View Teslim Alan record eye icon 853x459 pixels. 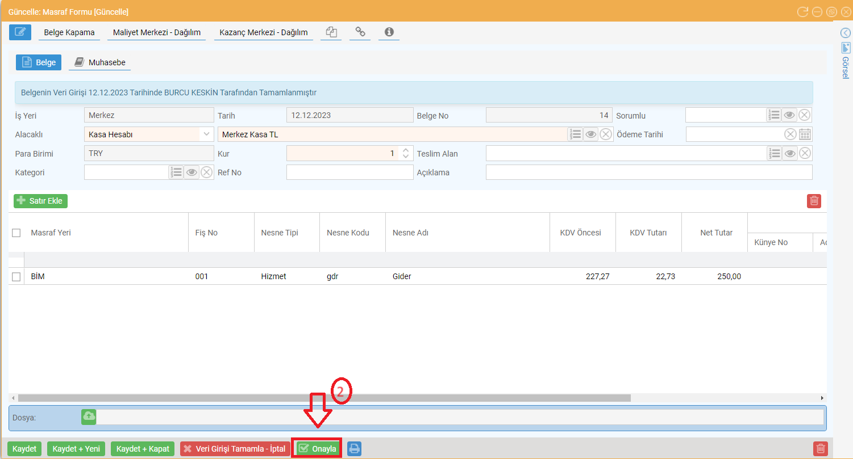(x=789, y=153)
